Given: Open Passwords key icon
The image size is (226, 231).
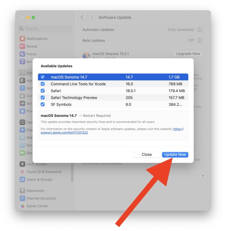Looking at the screenshot, I should pos(22,191).
